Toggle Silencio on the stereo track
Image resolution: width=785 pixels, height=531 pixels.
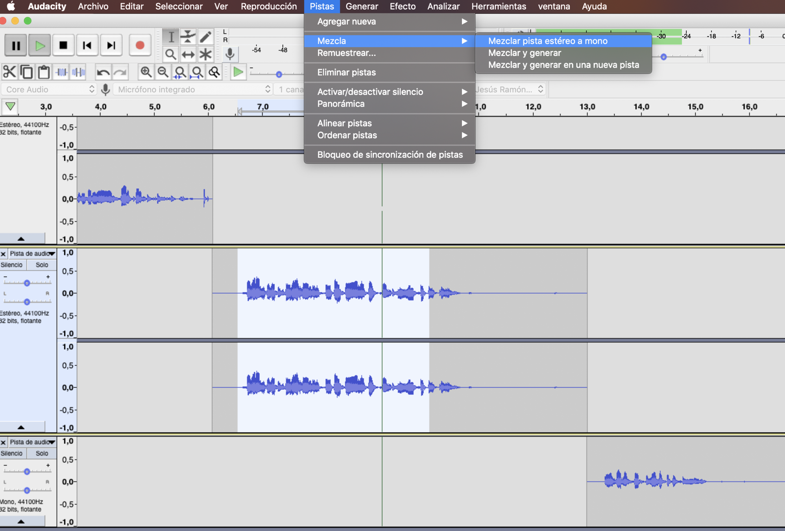click(12, 265)
